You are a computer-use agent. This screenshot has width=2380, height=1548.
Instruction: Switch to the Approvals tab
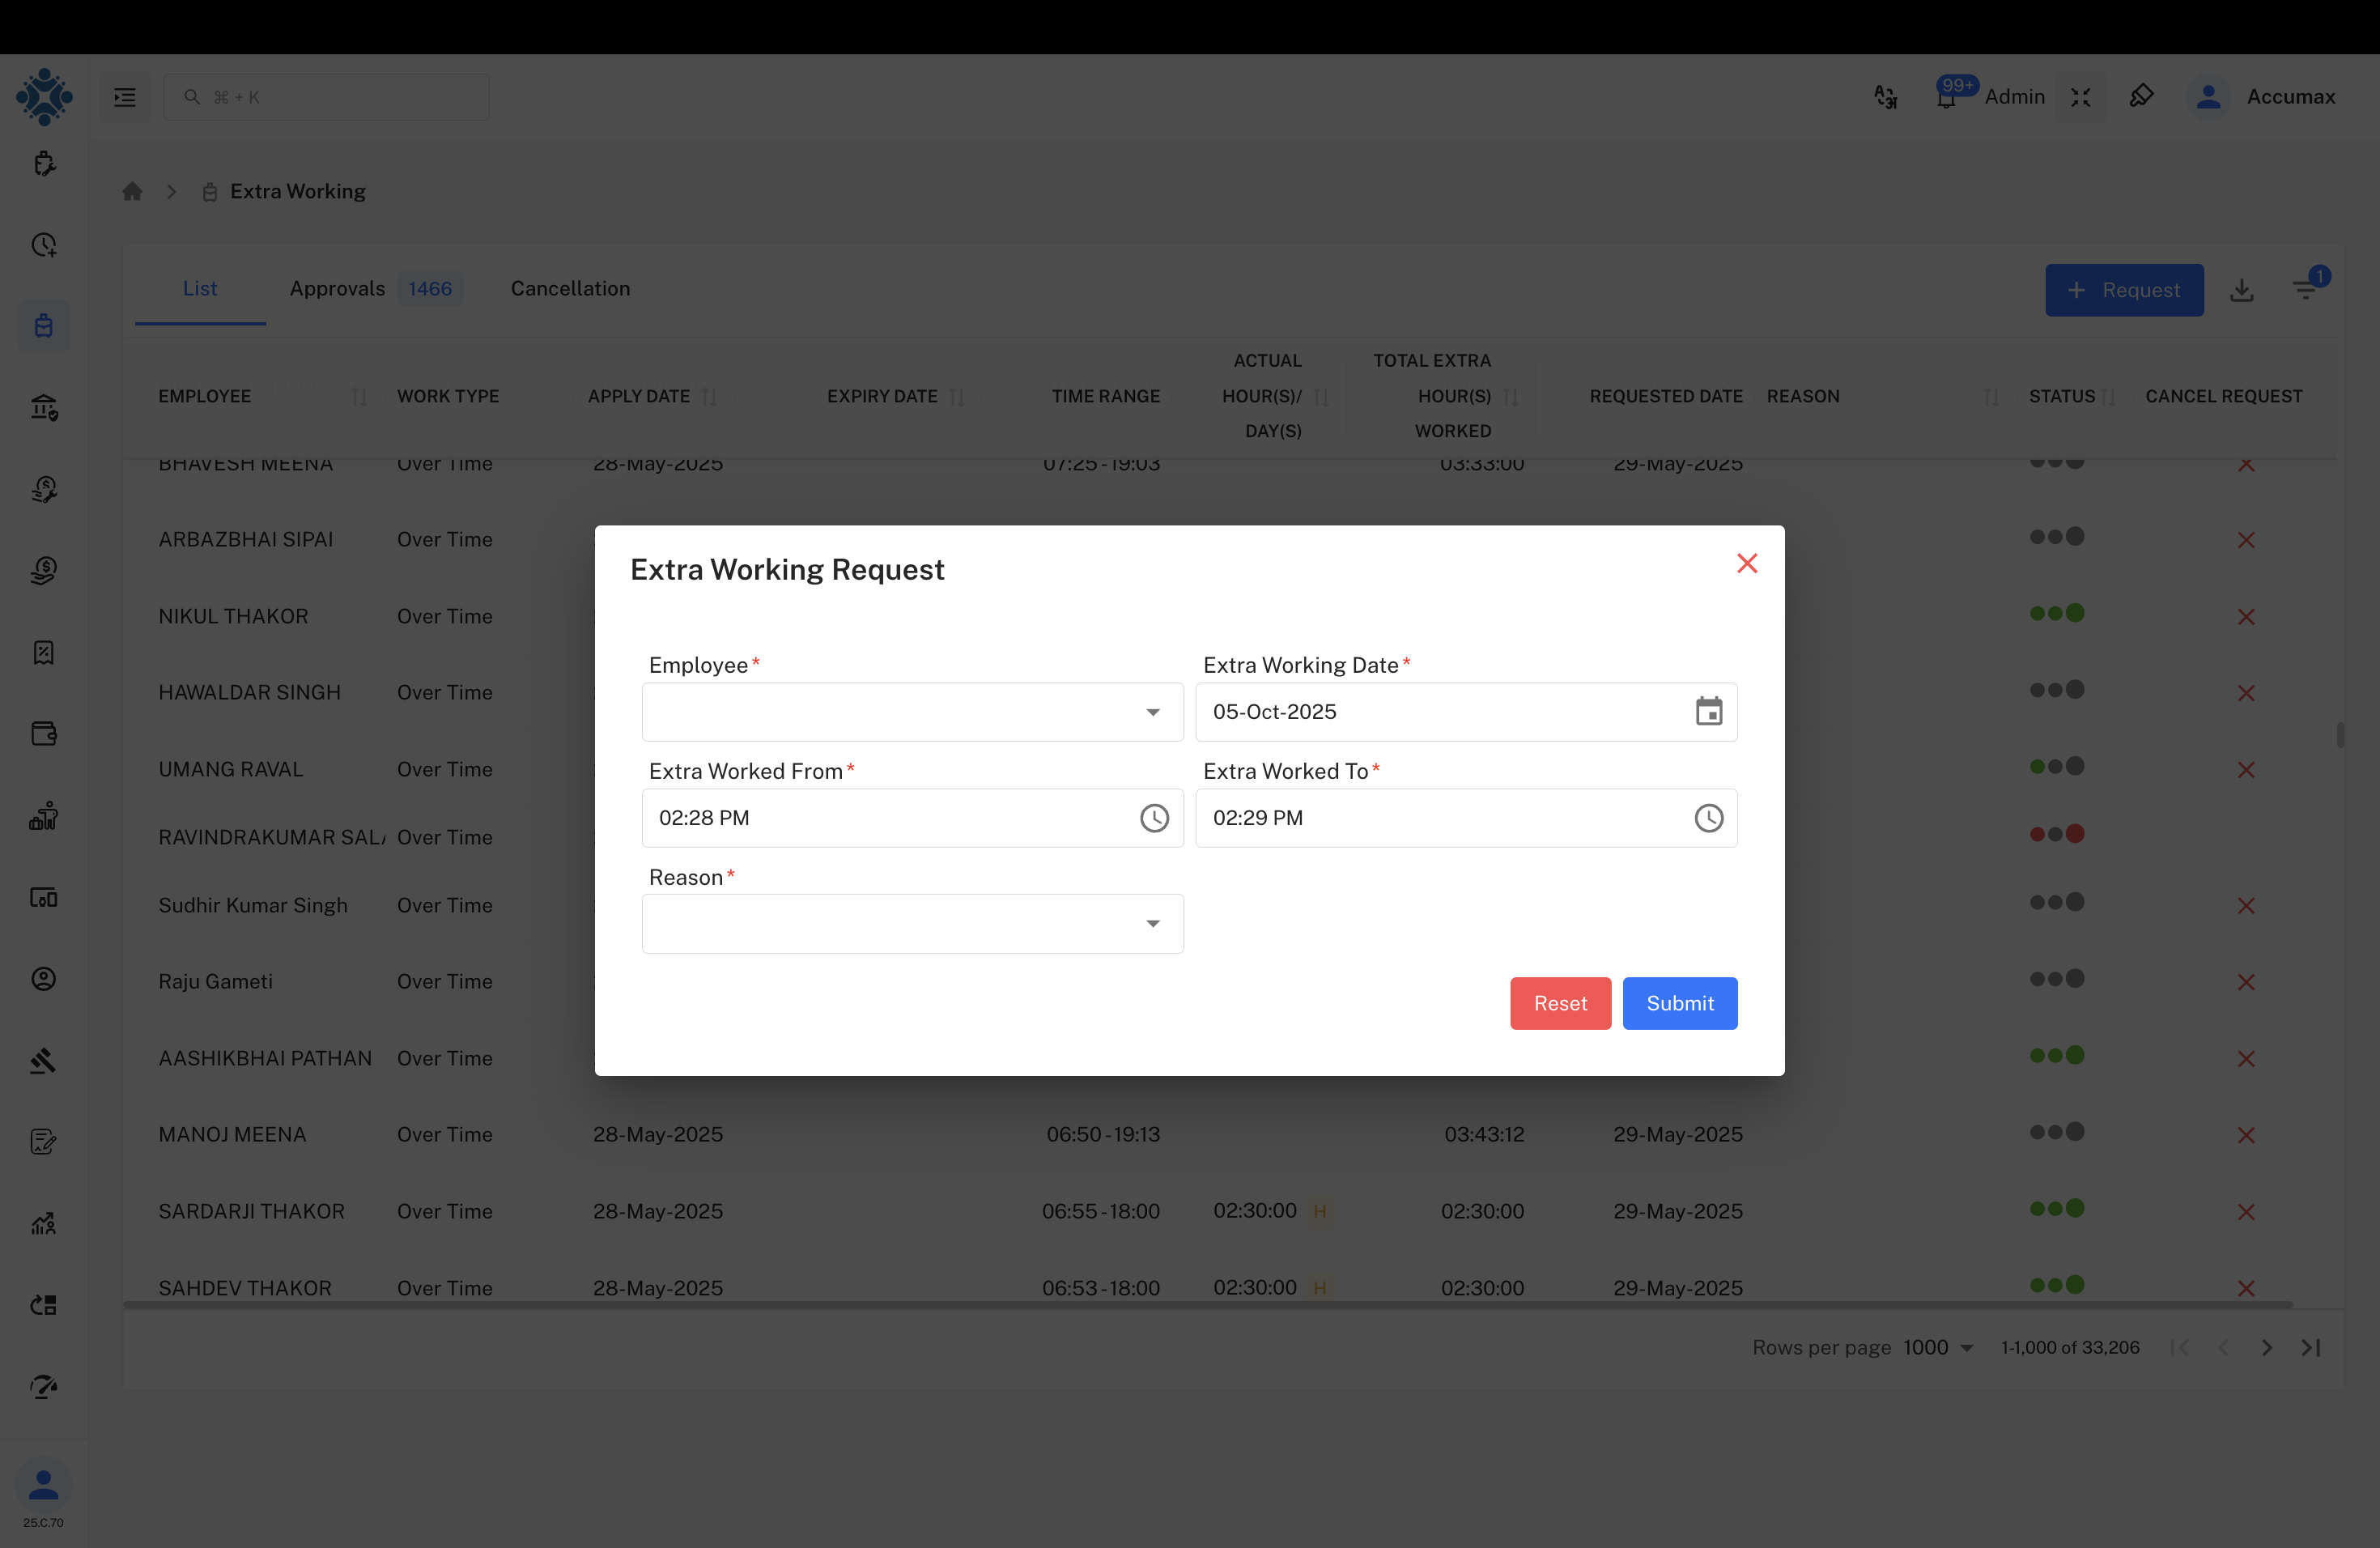tap(337, 289)
